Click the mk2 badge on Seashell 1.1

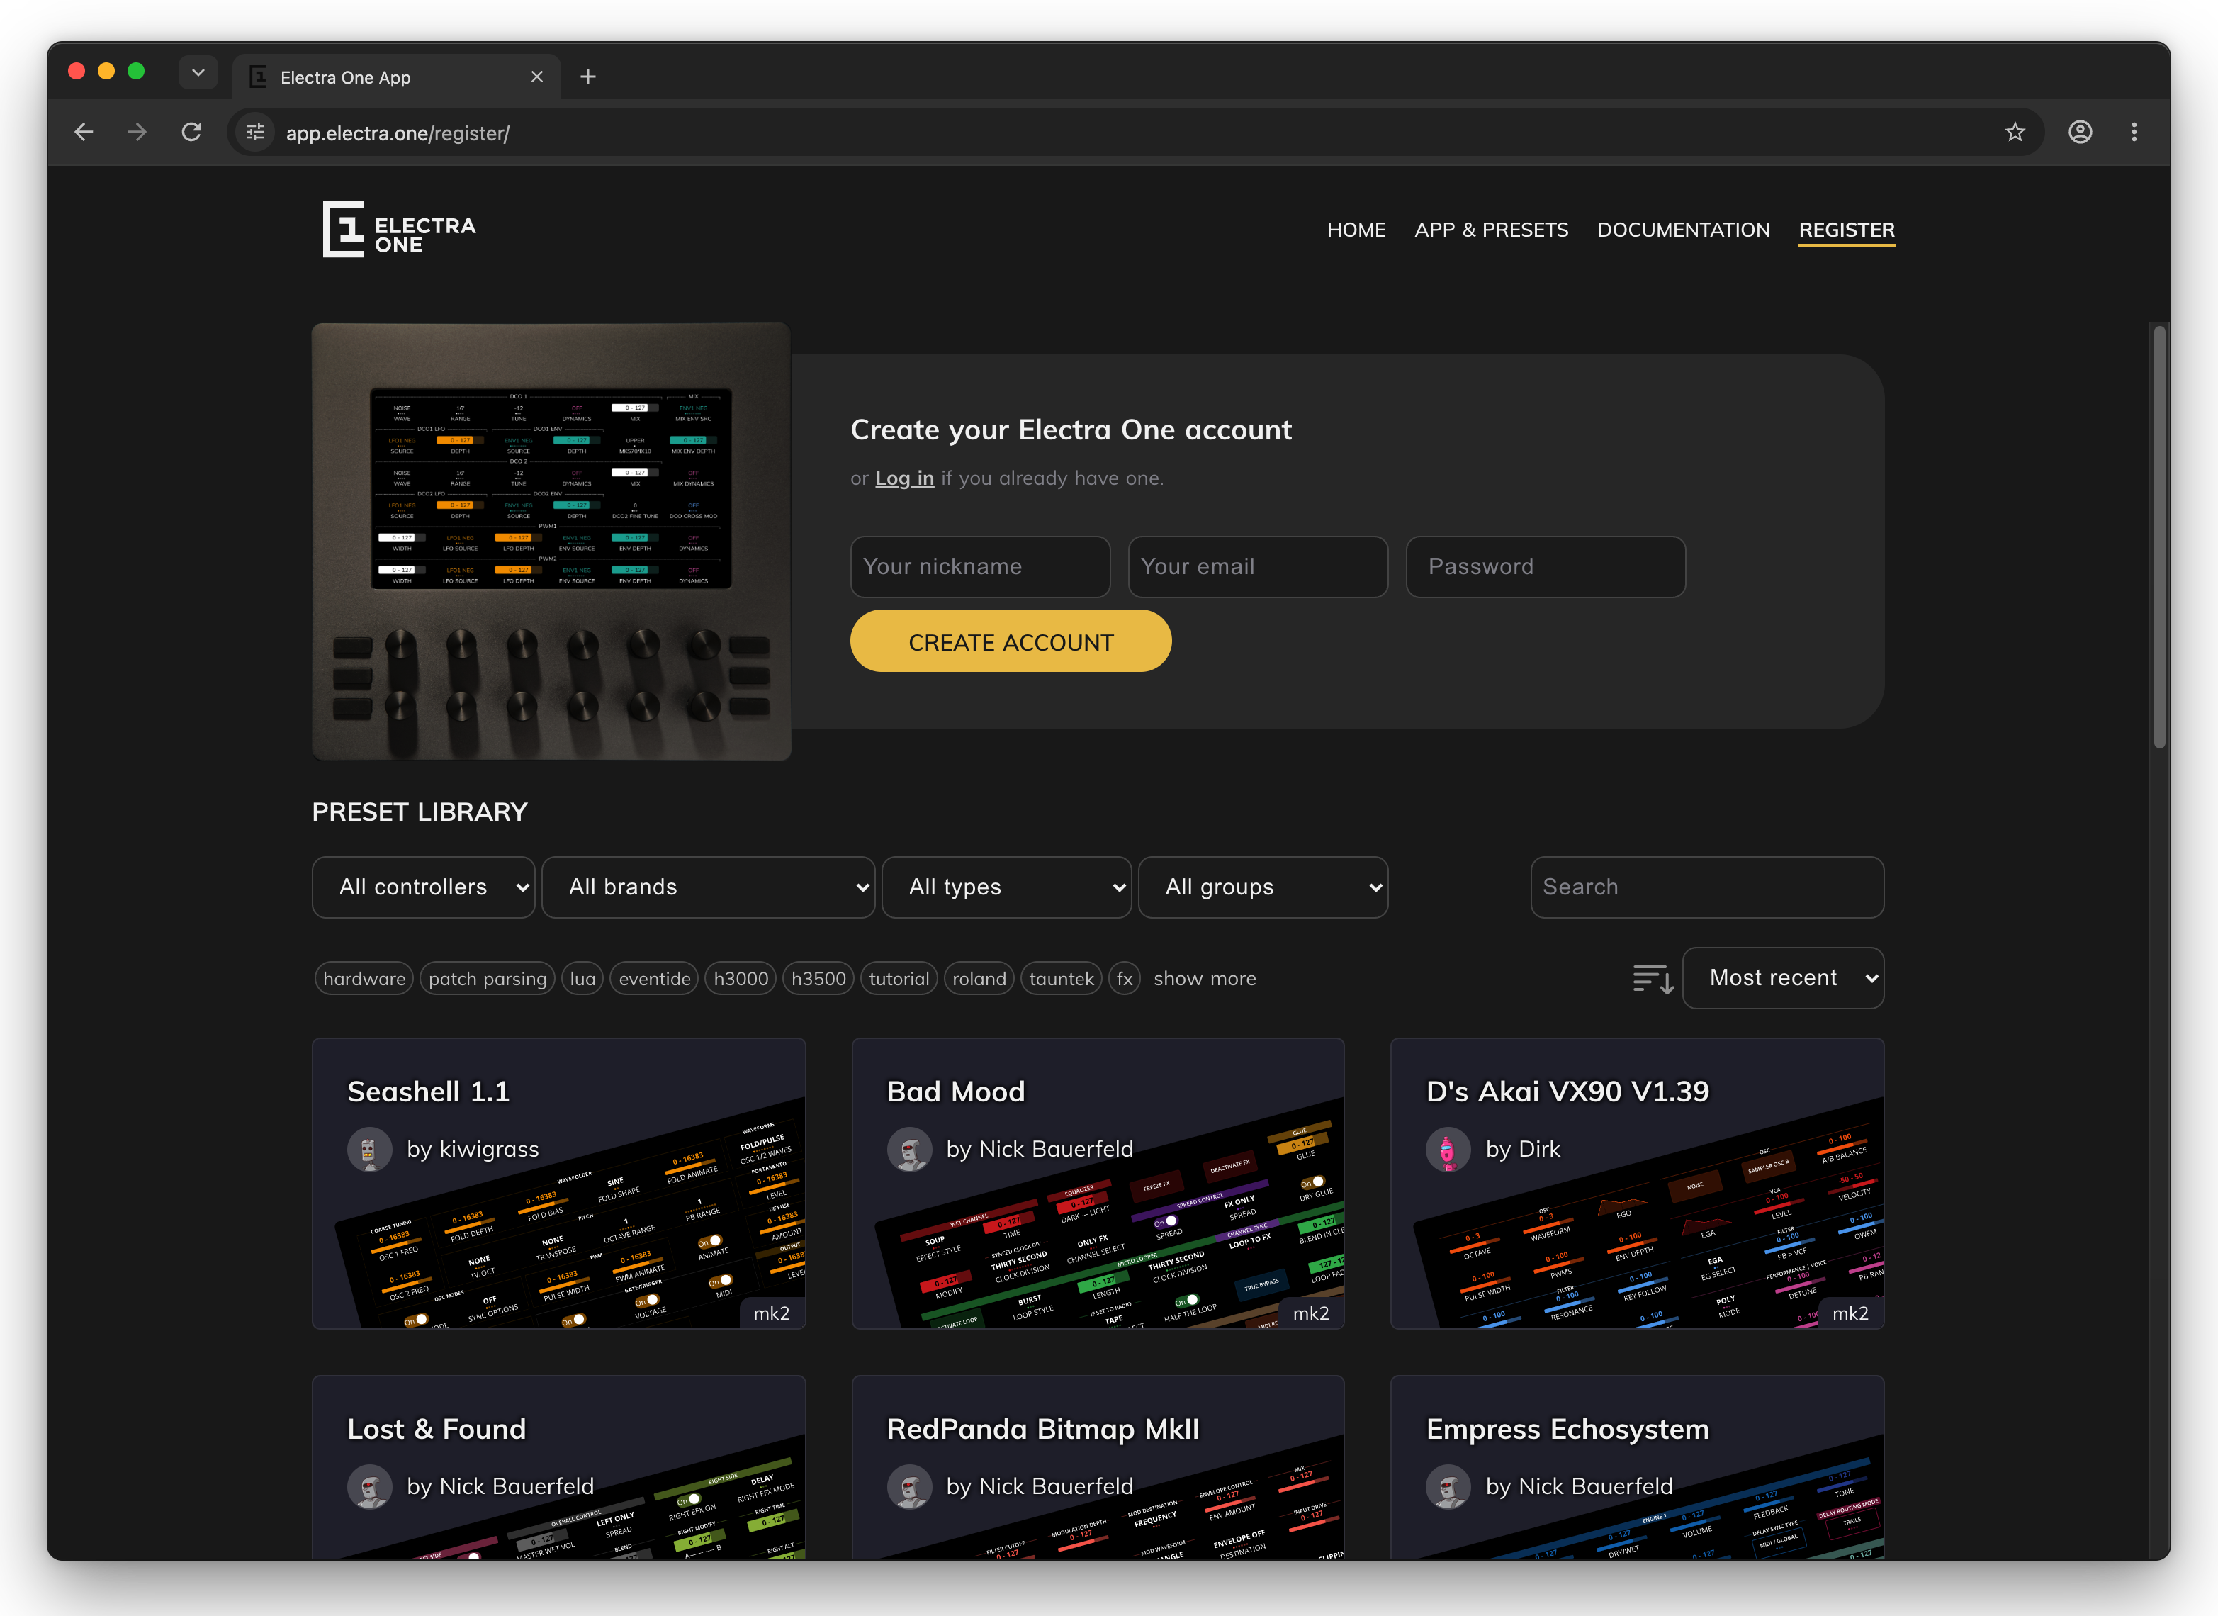click(772, 1313)
